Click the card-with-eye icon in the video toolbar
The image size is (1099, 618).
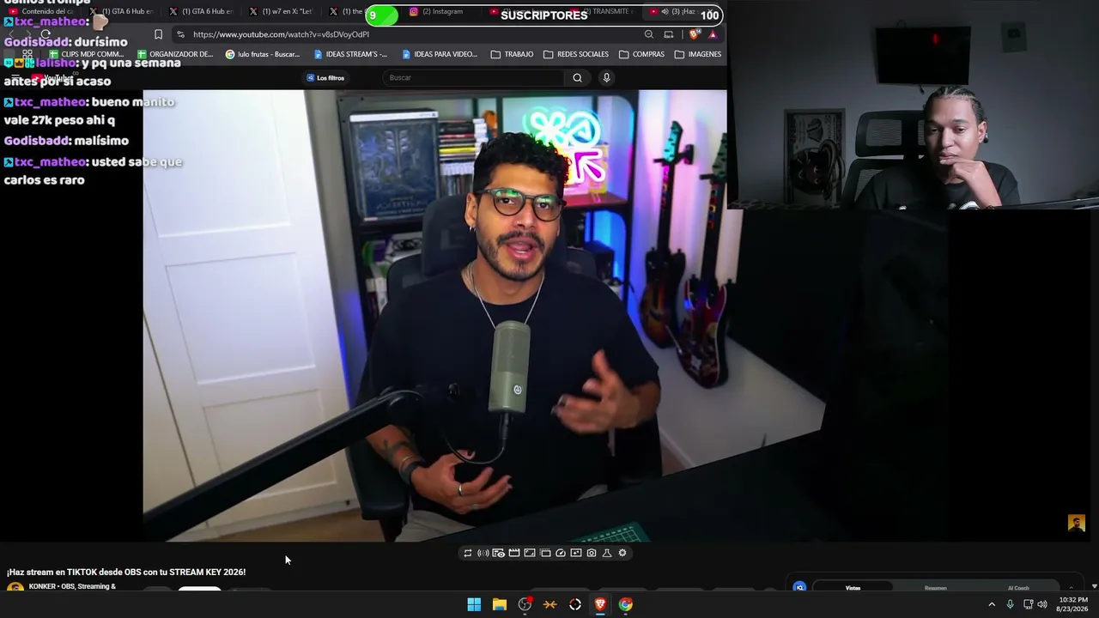[x=499, y=554]
